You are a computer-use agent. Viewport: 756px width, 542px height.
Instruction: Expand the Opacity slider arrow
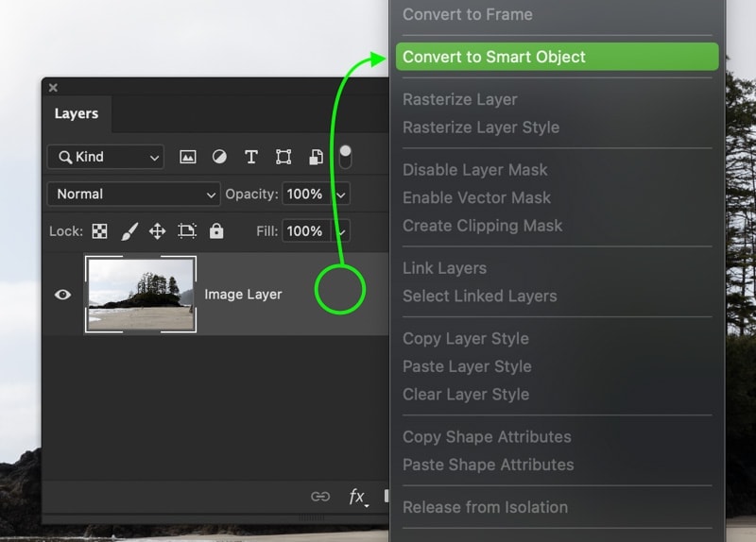click(x=341, y=195)
